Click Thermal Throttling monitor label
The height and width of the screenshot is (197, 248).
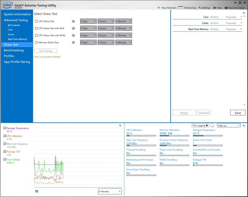point(136,150)
